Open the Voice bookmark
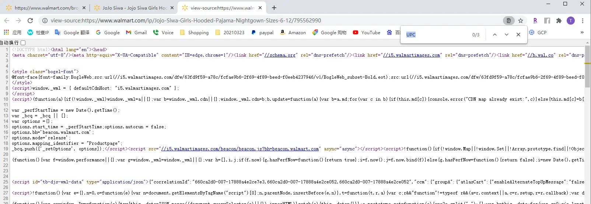This screenshot has width=591, height=204. point(163,32)
